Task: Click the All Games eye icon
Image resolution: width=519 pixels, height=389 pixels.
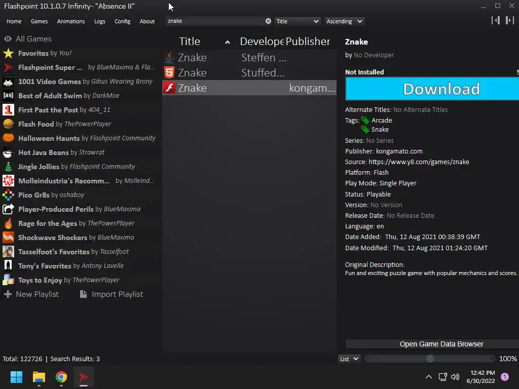Action: [8, 39]
